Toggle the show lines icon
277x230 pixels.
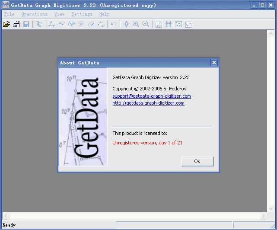[x=189, y=24]
